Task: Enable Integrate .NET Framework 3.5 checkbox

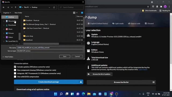Action: [x=15, y=73]
